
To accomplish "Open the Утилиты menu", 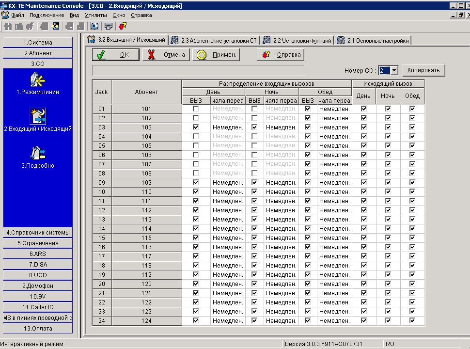I will coord(95,15).
